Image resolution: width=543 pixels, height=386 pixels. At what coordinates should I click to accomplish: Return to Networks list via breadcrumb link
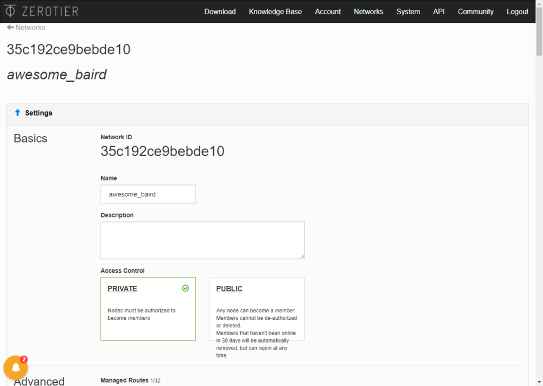30,28
